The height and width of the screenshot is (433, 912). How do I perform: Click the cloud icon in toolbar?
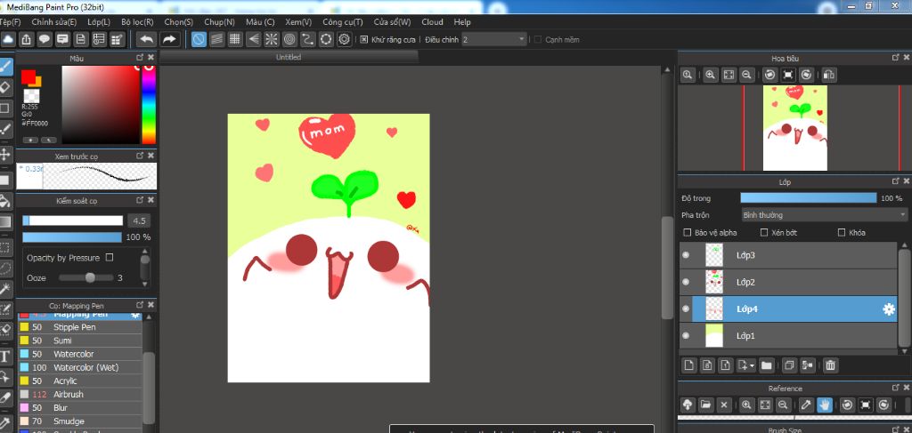click(x=8, y=39)
